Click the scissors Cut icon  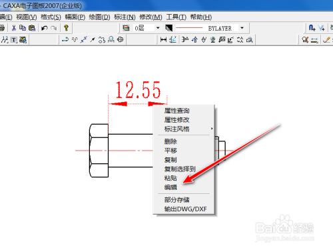pyautogui.click(x=14, y=28)
